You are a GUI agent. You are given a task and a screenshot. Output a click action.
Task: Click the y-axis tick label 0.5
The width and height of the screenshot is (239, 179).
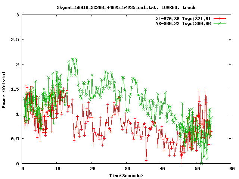tap(15, 139)
